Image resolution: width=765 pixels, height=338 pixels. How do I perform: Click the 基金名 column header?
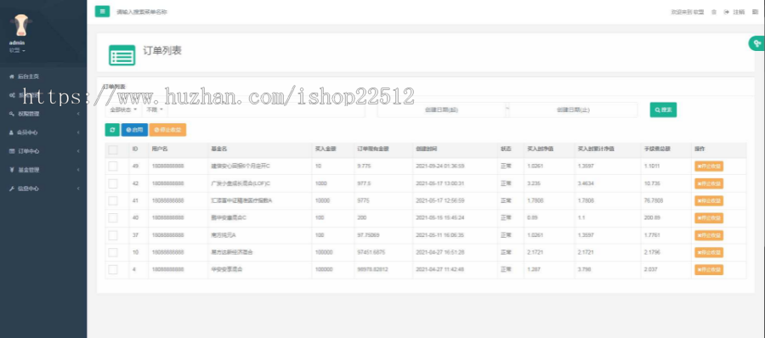coord(218,149)
